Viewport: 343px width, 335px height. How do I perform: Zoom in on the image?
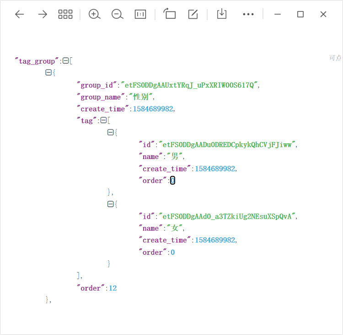pyautogui.click(x=94, y=14)
